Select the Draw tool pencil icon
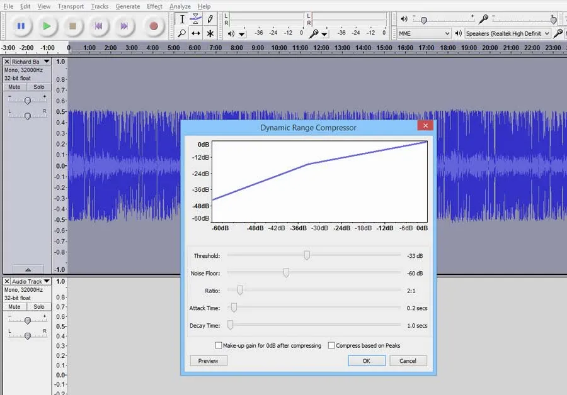The height and width of the screenshot is (395, 567). click(x=209, y=19)
